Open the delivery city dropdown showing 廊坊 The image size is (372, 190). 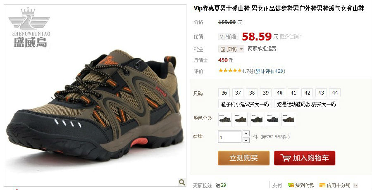pos(231,49)
